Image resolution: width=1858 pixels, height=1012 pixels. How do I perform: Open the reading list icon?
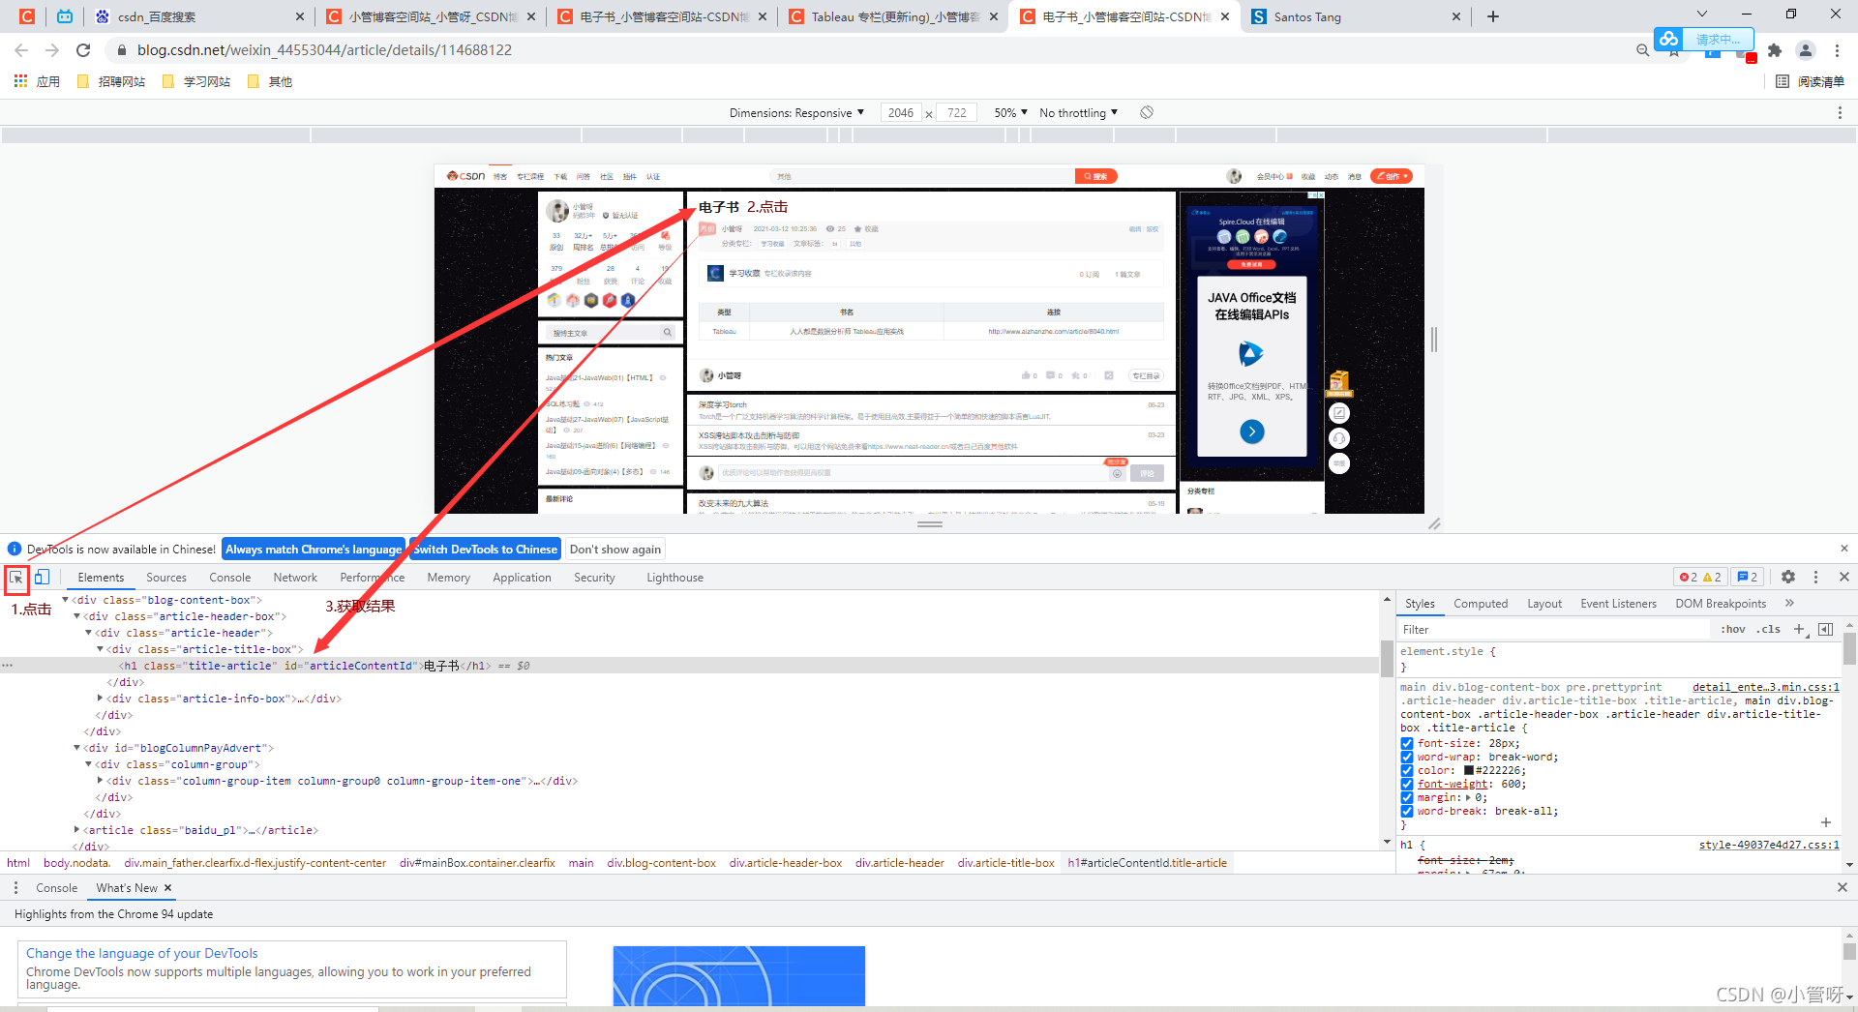[1783, 81]
